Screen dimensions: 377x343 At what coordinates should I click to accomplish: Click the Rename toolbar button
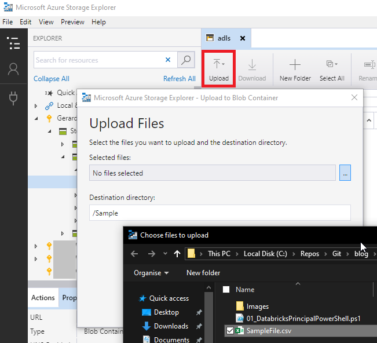point(368,69)
